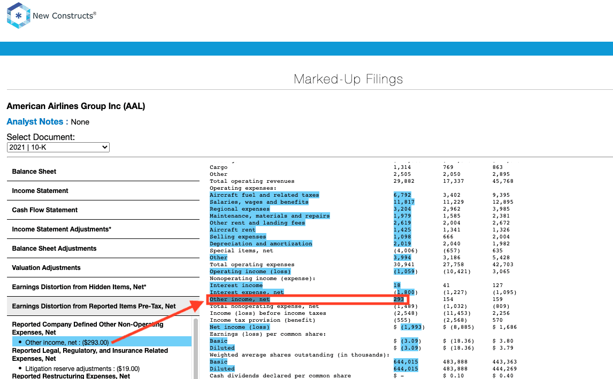Open the Valuation Adjustments section
The height and width of the screenshot is (379, 613).
(103, 268)
